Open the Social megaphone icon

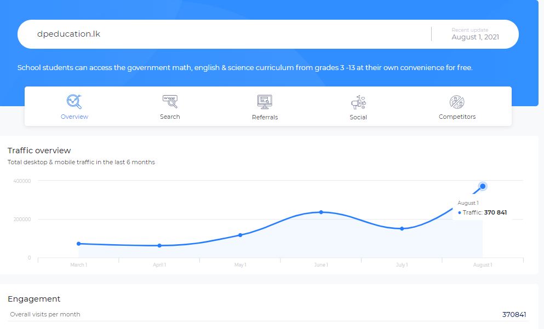click(x=358, y=102)
